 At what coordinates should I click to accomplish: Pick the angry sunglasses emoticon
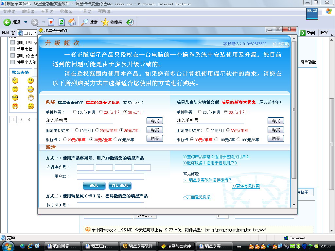tap(15, 97)
